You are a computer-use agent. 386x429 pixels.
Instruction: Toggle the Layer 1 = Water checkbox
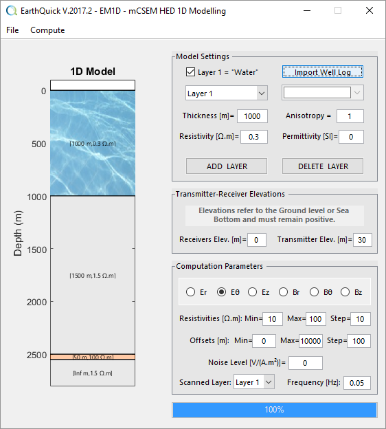(x=190, y=72)
